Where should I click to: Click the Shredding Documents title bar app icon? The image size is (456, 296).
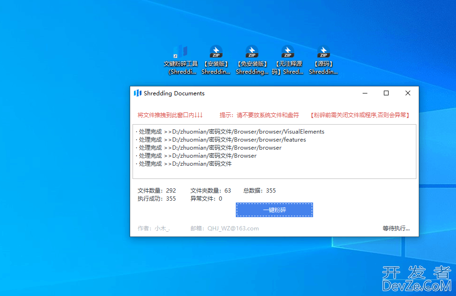138,93
